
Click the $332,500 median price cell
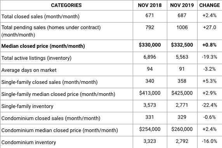point(182,45)
